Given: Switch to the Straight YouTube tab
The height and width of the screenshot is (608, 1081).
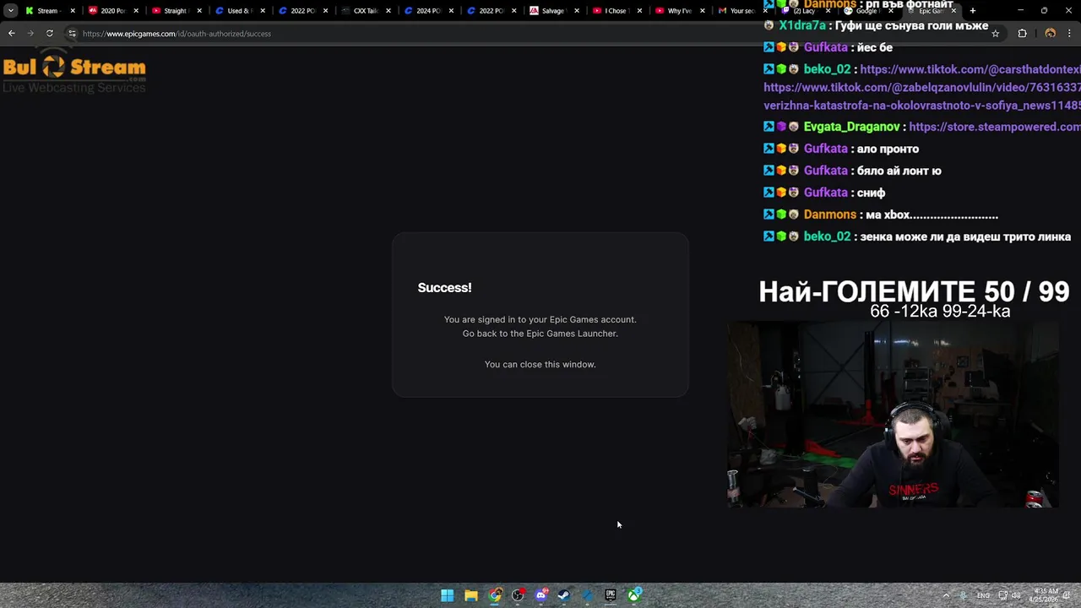Looking at the screenshot, I should (175, 11).
